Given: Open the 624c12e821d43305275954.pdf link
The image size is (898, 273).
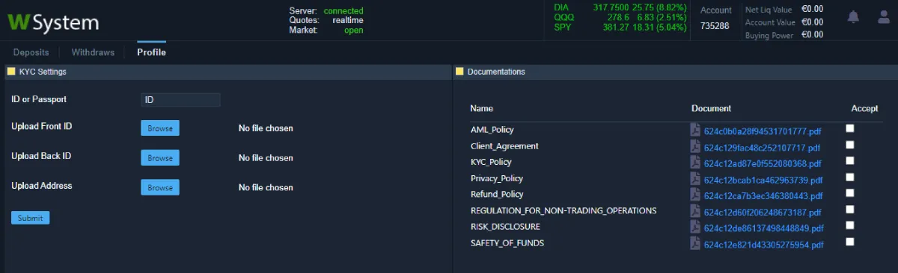Looking at the screenshot, I should 763,244.
